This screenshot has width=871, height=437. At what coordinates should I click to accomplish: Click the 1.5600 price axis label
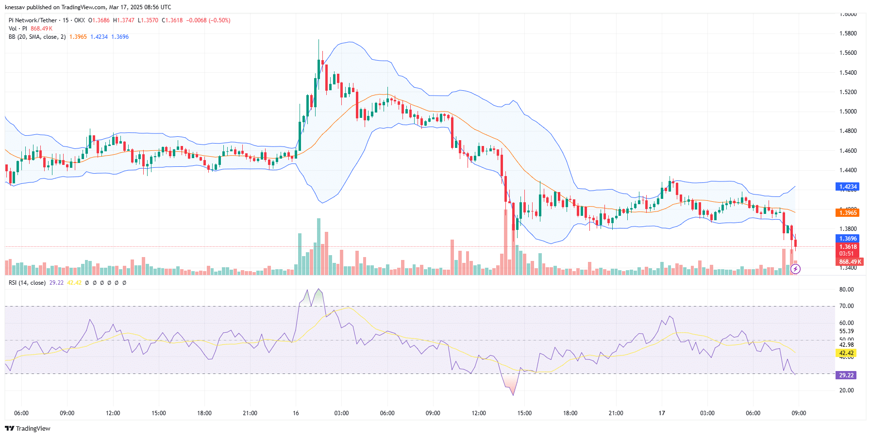pyautogui.click(x=848, y=53)
